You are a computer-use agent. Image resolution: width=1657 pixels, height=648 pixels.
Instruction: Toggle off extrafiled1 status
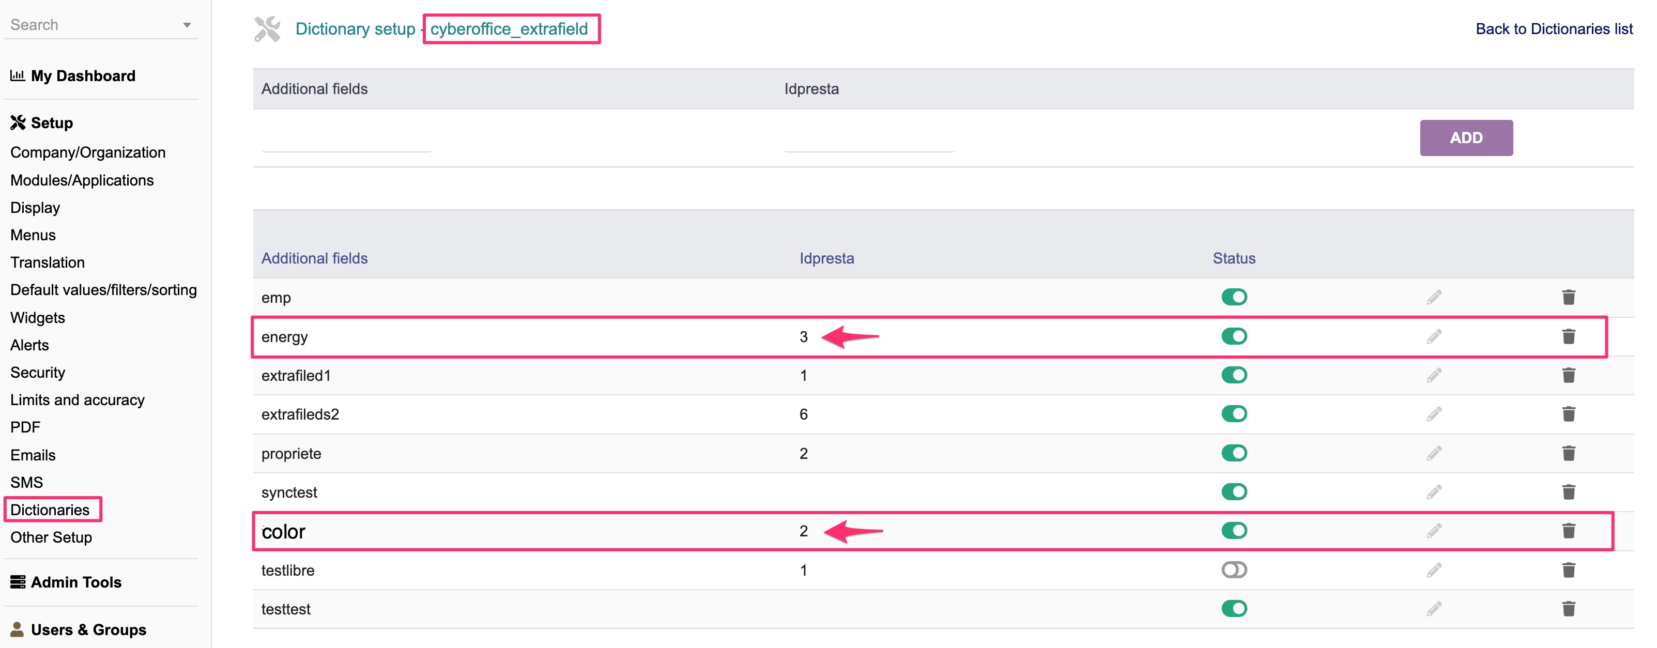(x=1234, y=375)
